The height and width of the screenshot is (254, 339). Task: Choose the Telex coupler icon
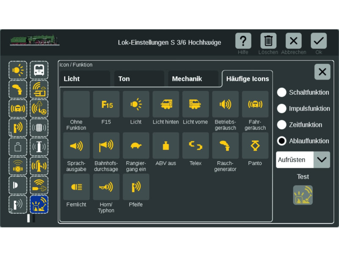tap(195, 146)
